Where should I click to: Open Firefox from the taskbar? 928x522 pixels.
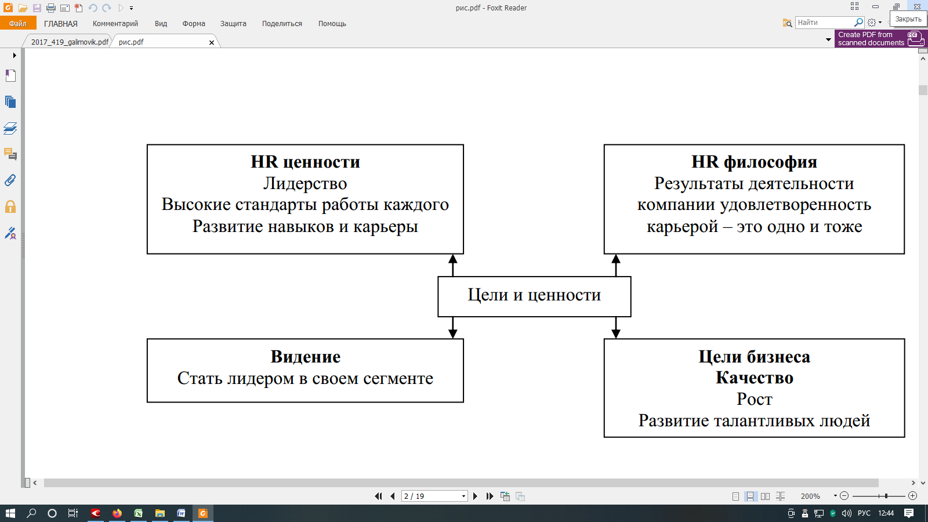(x=117, y=513)
